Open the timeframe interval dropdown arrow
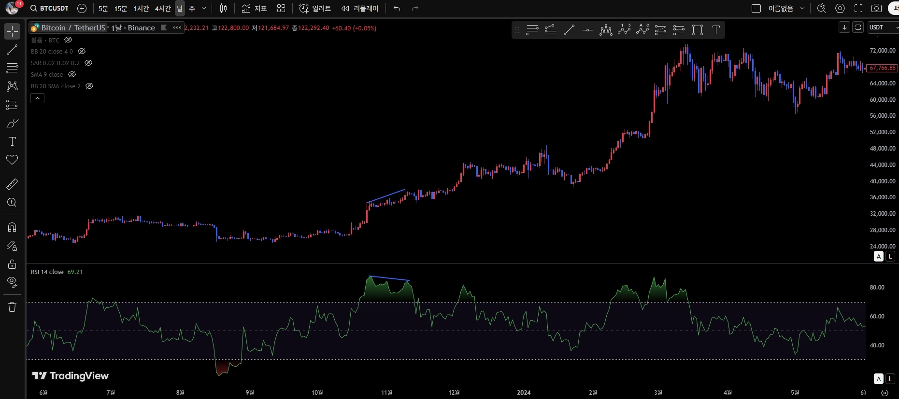 coord(204,8)
